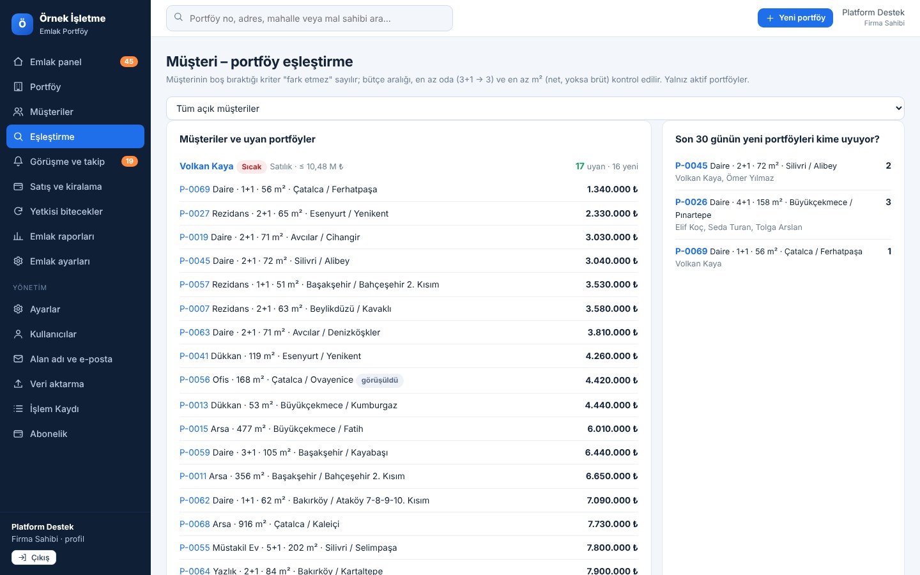Click the Abonelik card icon
Screen dimensions: 920x575
(x=18, y=434)
